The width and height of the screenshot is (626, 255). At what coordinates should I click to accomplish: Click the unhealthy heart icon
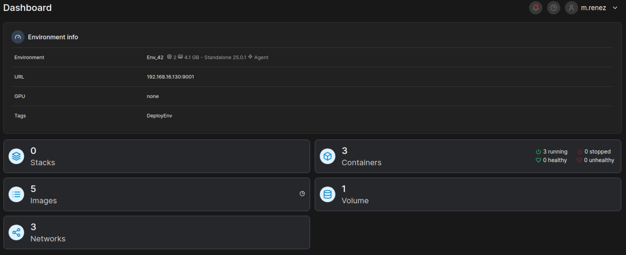pyautogui.click(x=579, y=160)
